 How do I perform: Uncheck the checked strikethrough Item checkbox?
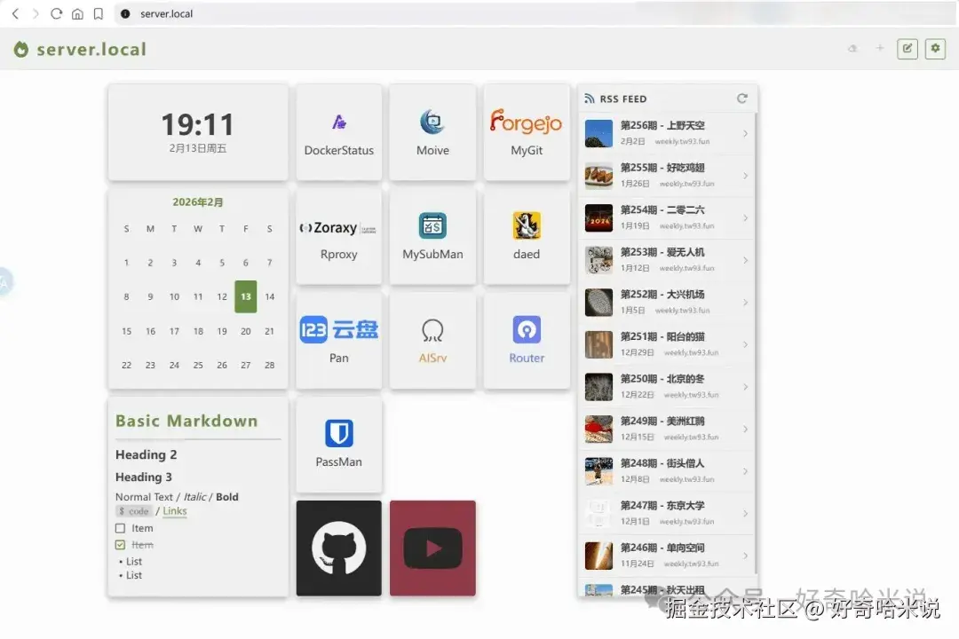121,545
